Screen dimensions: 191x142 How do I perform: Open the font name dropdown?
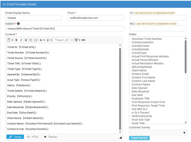pos(61,40)
